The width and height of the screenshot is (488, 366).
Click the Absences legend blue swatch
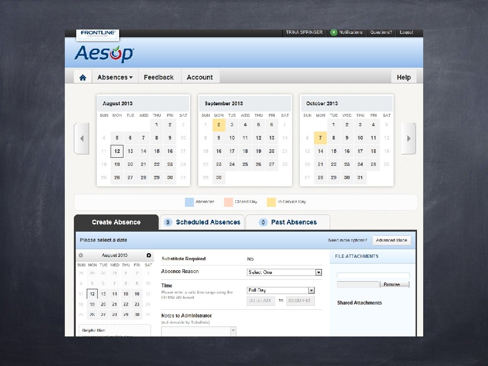189,202
